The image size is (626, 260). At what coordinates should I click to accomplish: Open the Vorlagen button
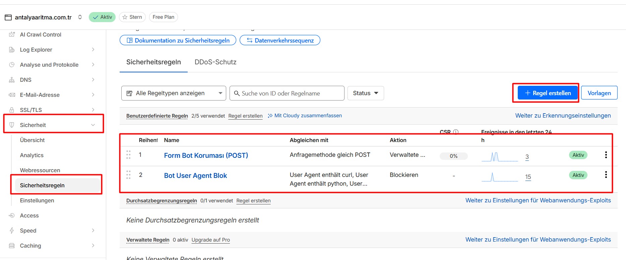pos(599,93)
